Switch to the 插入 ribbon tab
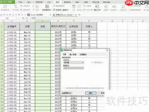The height and width of the screenshot is (112, 149). click(x=29, y=2)
